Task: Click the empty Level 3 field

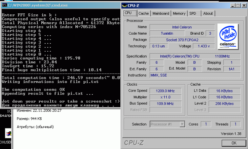Action: (225, 110)
